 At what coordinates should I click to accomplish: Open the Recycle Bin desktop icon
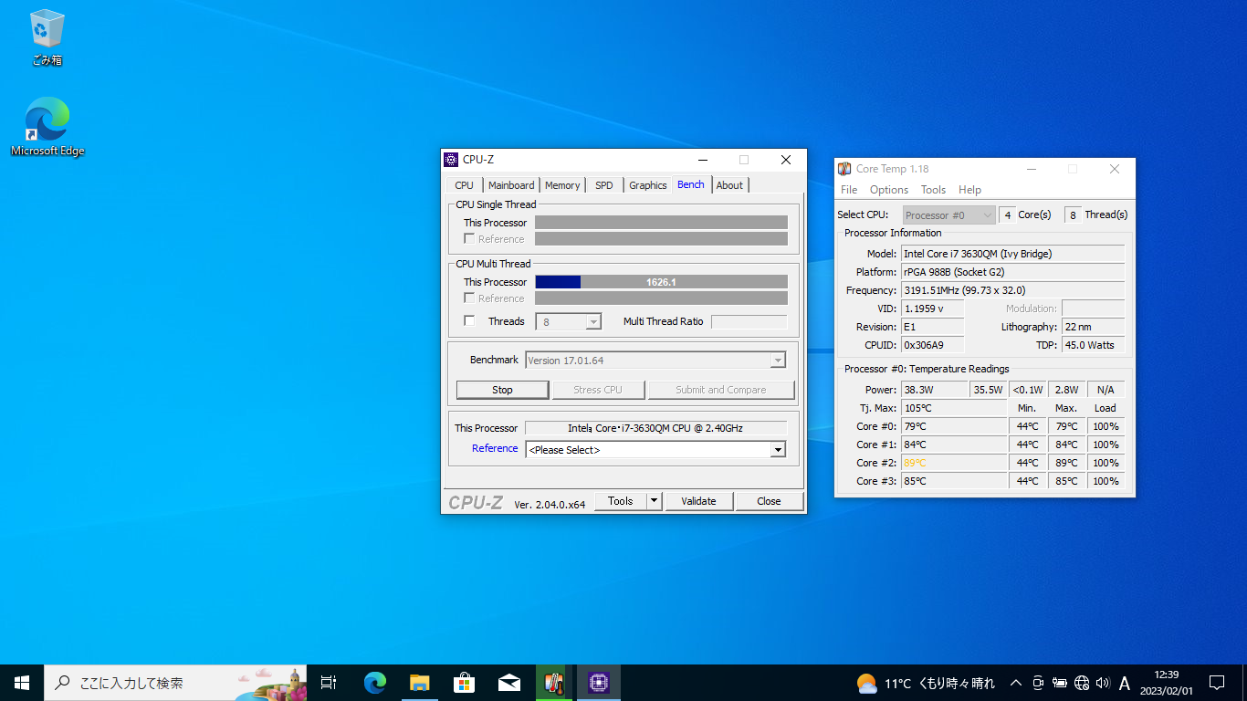(x=47, y=37)
